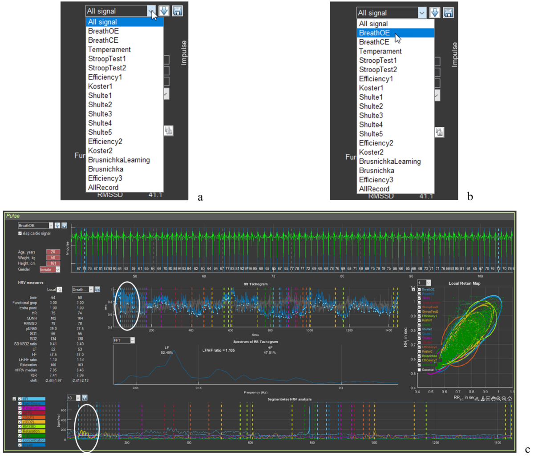Click the Weight, kg input field
The width and height of the screenshot is (534, 457).
(x=53, y=258)
